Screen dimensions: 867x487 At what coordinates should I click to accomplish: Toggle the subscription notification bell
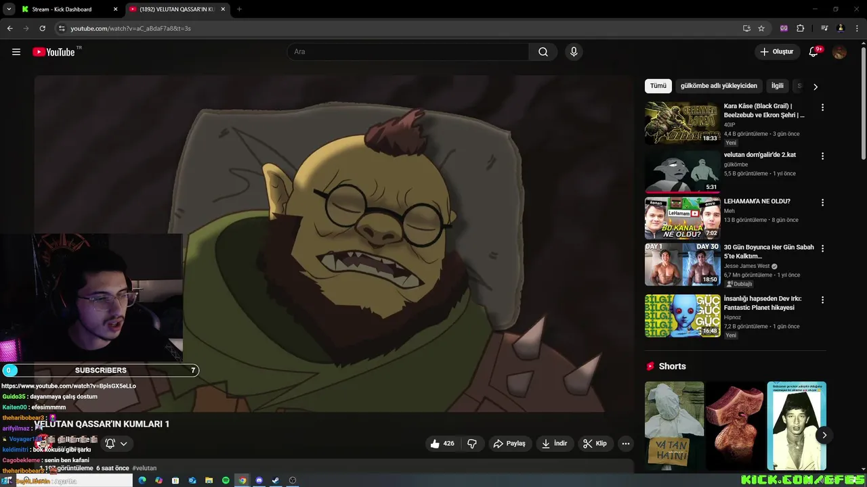point(110,444)
